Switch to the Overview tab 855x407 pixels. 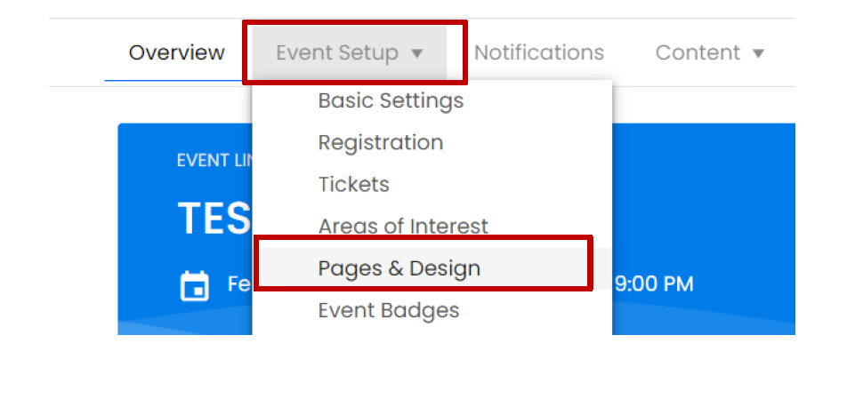tap(176, 52)
